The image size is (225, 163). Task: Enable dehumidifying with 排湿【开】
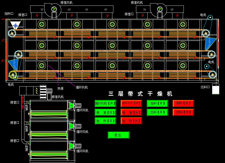click(x=105, y=112)
